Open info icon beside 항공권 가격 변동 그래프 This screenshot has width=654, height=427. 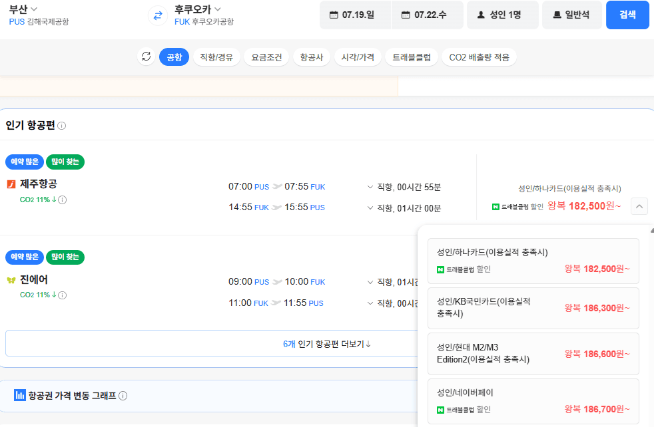123,396
